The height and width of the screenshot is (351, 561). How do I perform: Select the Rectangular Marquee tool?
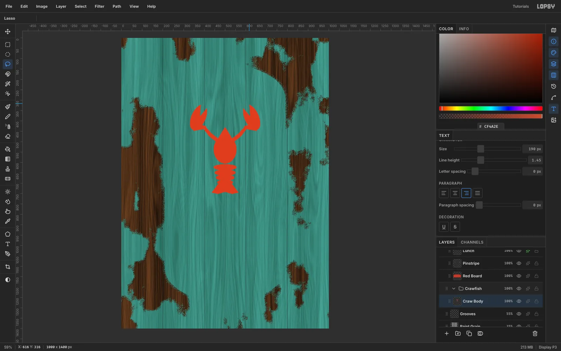click(8, 45)
